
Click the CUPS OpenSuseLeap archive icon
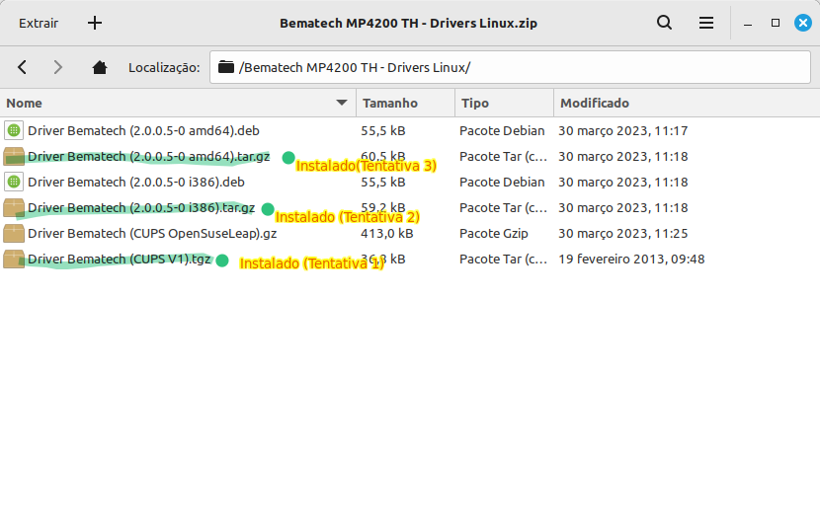(14, 233)
